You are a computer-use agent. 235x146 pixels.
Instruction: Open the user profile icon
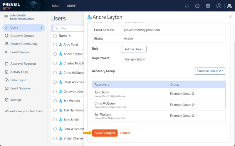coord(219,6)
